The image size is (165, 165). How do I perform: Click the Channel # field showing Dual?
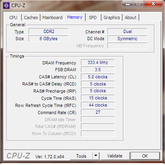coord(127,31)
